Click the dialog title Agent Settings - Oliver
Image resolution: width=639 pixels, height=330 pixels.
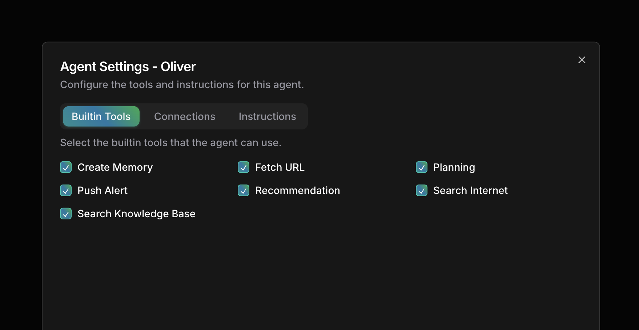(128, 66)
